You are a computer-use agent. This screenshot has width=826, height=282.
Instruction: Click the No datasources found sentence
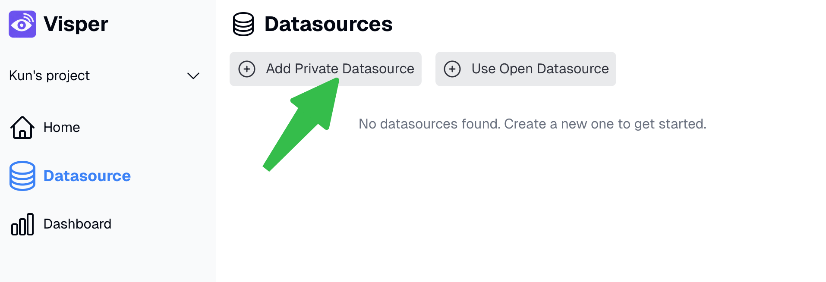(430, 124)
